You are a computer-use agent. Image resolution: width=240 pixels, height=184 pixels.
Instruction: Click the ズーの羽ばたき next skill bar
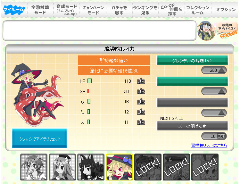[x=192, y=126]
